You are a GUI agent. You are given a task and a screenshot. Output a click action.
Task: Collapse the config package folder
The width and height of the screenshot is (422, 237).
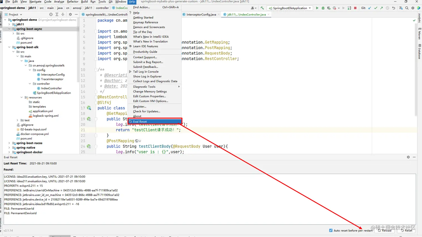(30, 70)
